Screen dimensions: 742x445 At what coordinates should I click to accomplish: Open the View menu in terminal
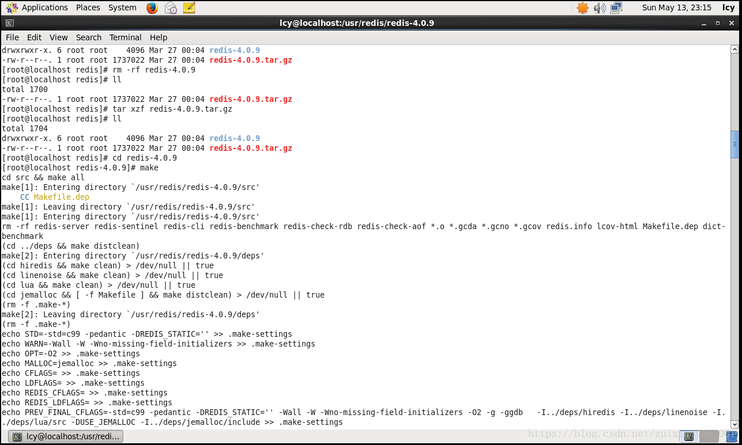(x=58, y=37)
